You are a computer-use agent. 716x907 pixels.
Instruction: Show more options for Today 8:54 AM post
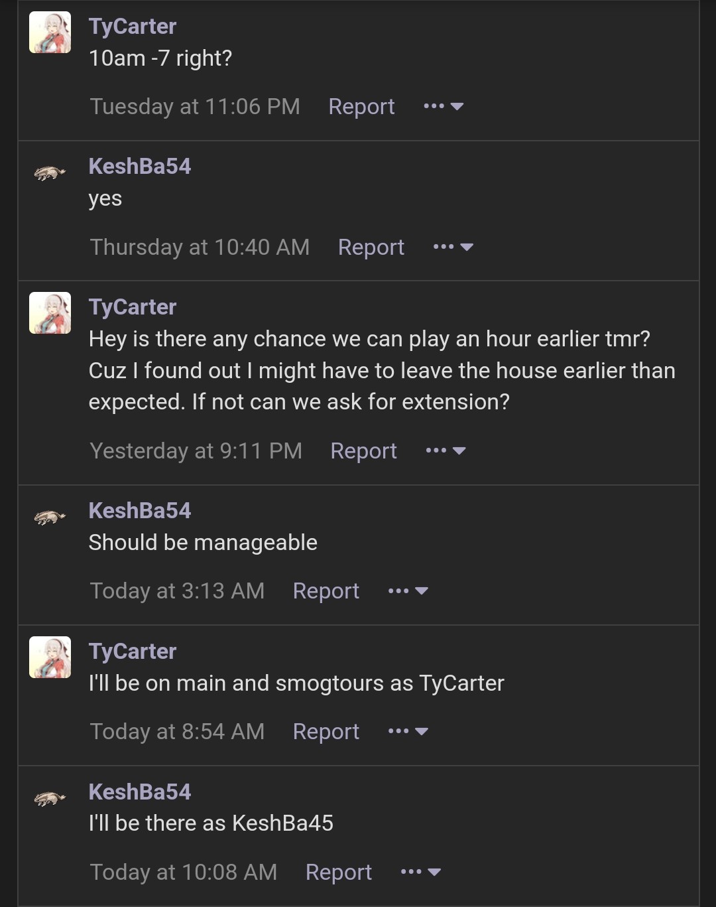[x=408, y=731]
